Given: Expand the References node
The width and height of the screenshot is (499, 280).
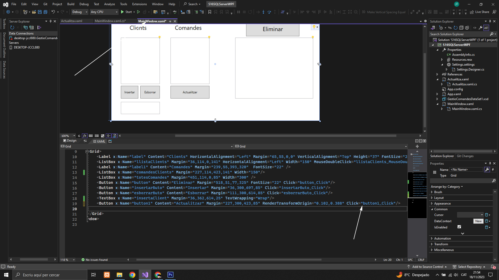Looking at the screenshot, I should (437, 74).
